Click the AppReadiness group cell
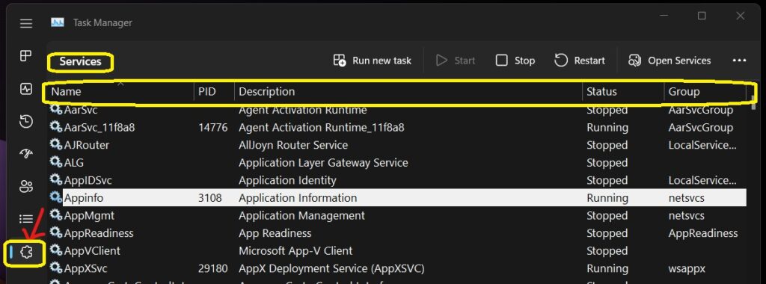This screenshot has height=284, width=766. pyautogui.click(x=703, y=233)
